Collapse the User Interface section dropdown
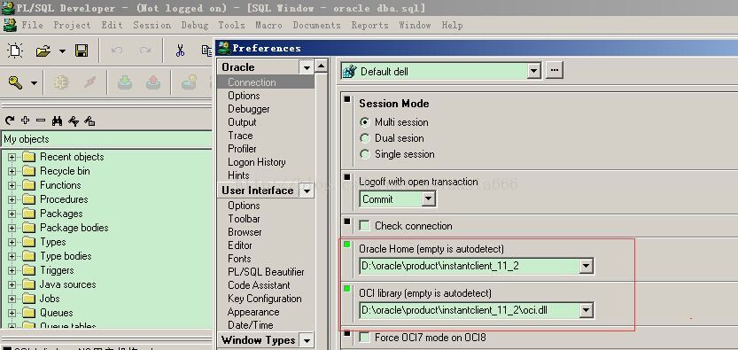738x350 pixels. (x=307, y=191)
